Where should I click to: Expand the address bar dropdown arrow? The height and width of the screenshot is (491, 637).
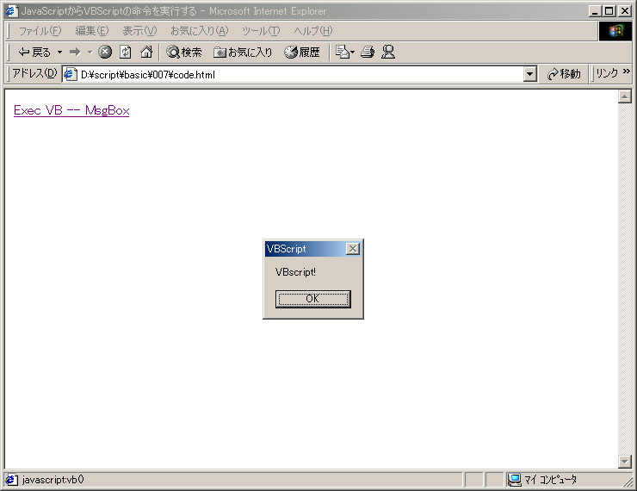point(529,74)
